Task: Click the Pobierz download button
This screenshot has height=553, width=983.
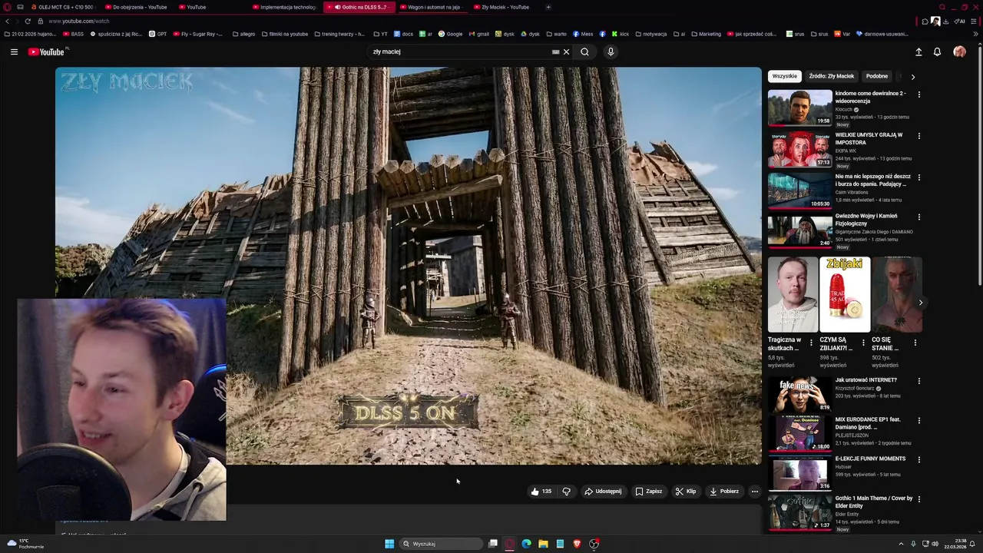Action: pos(724,492)
